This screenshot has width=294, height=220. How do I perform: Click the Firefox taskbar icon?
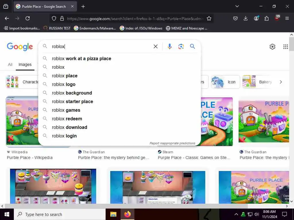click(127, 214)
